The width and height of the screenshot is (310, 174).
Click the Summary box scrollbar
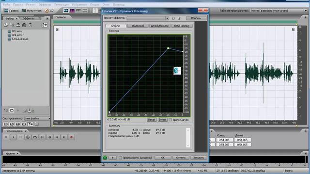(188, 138)
